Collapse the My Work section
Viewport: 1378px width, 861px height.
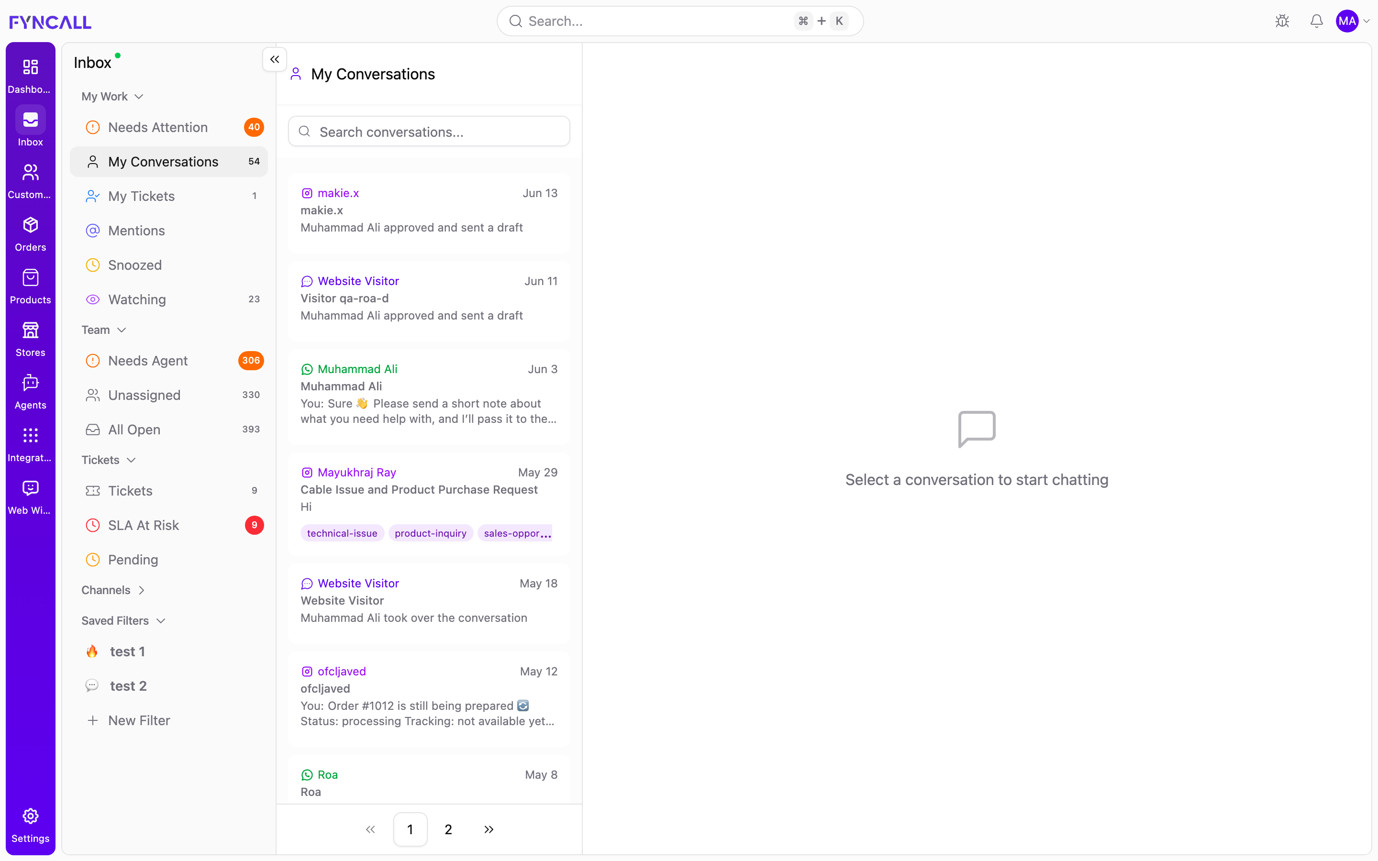point(112,96)
